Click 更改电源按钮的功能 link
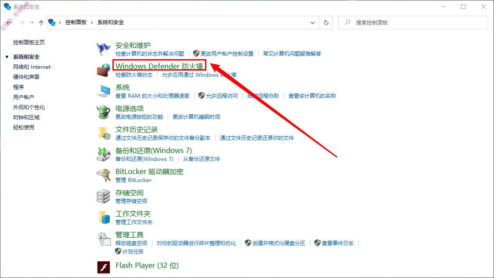Viewport: 494px width, 278px height. pyautogui.click(x=139, y=117)
